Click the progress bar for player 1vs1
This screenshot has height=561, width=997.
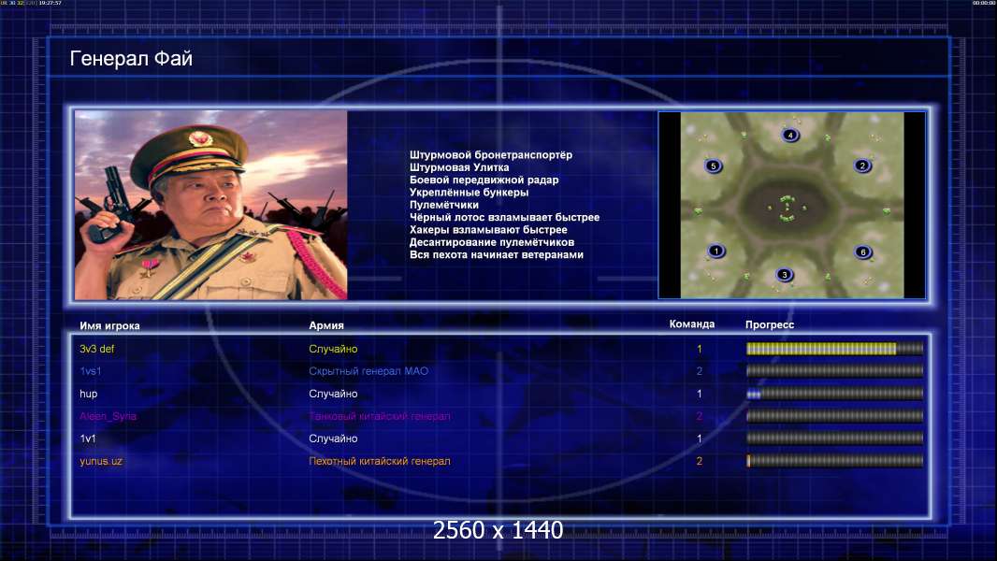[834, 371]
